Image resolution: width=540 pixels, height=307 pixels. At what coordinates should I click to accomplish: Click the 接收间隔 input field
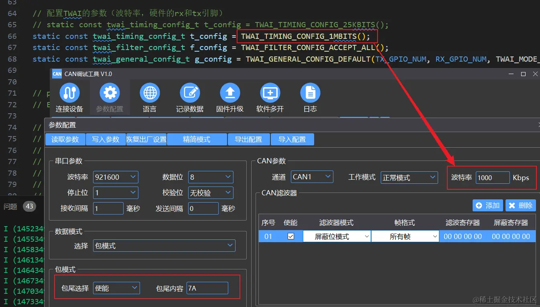tap(108, 208)
